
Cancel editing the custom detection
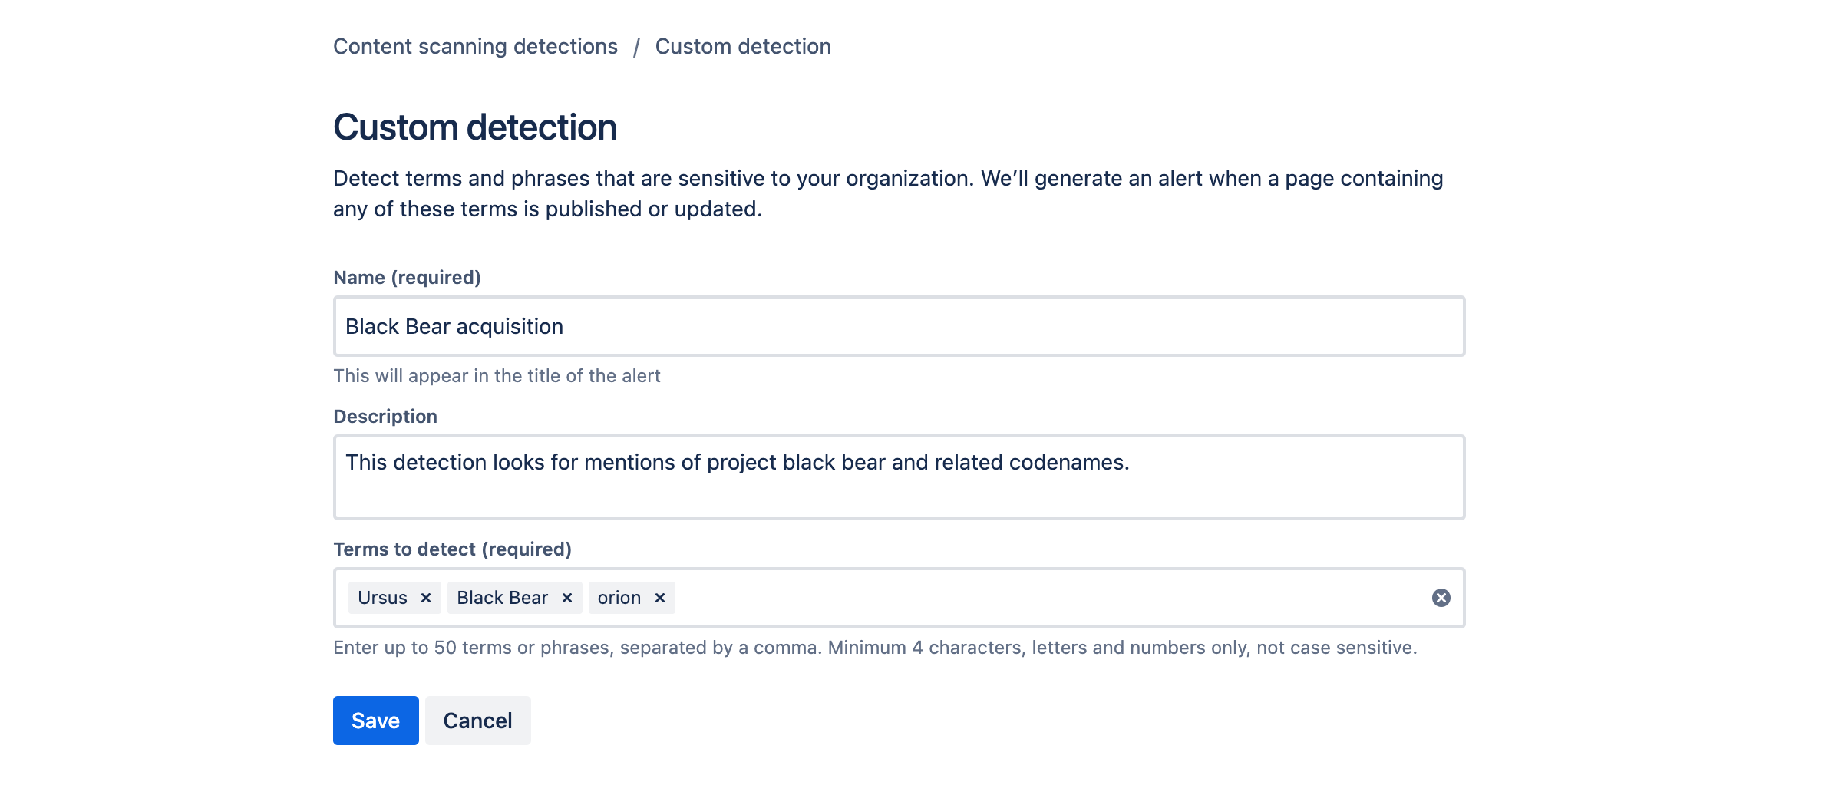477,720
